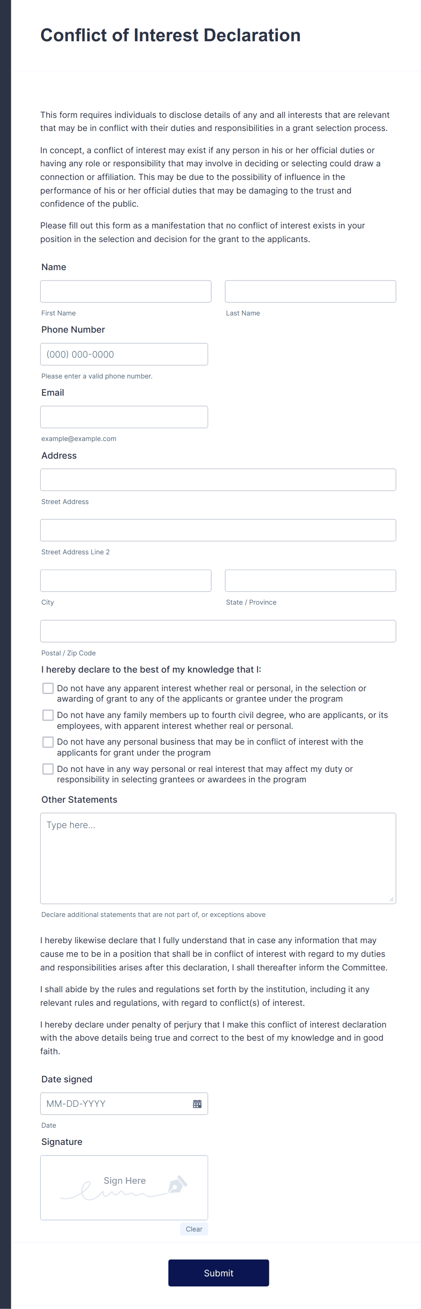The height and width of the screenshot is (1309, 421).
Task: Click the Street Address field
Action: pyautogui.click(x=218, y=479)
